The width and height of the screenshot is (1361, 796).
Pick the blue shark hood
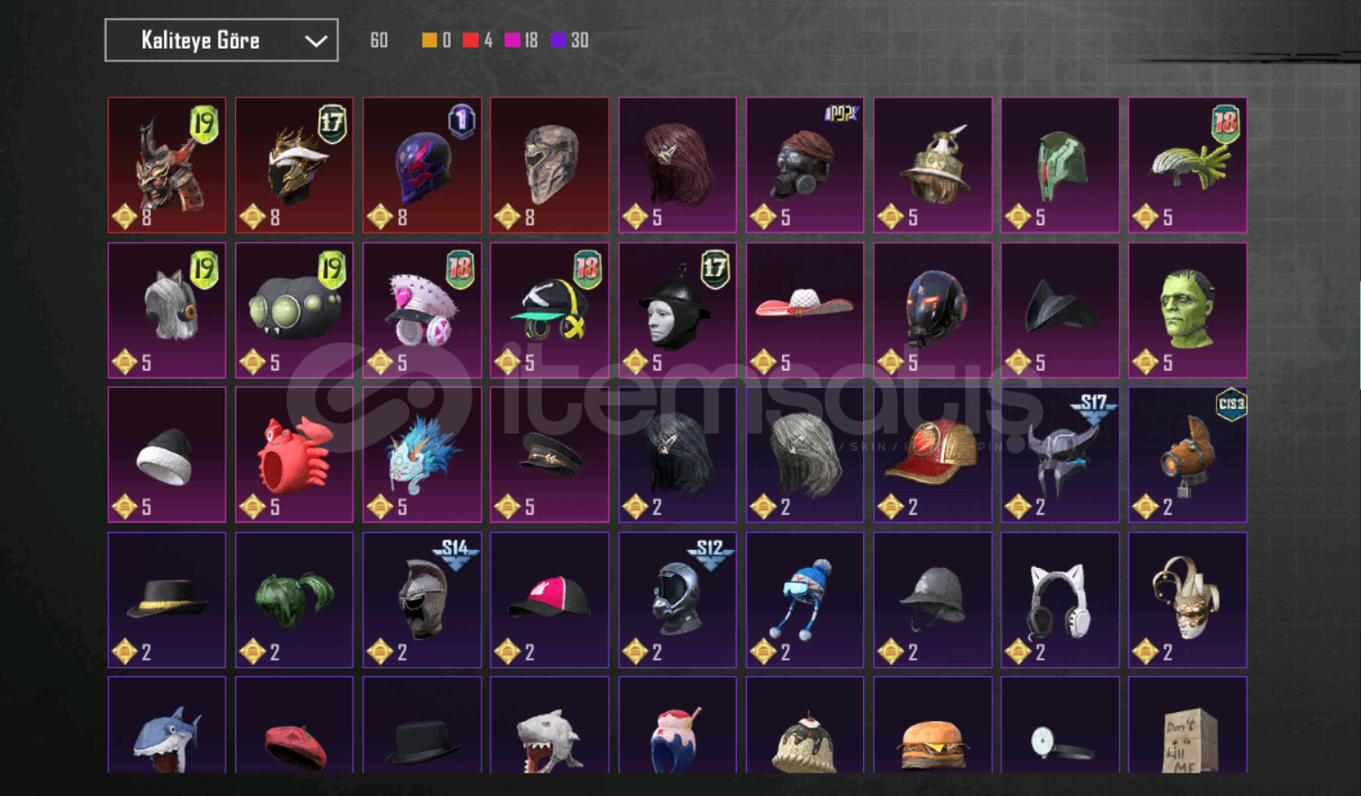click(x=167, y=726)
